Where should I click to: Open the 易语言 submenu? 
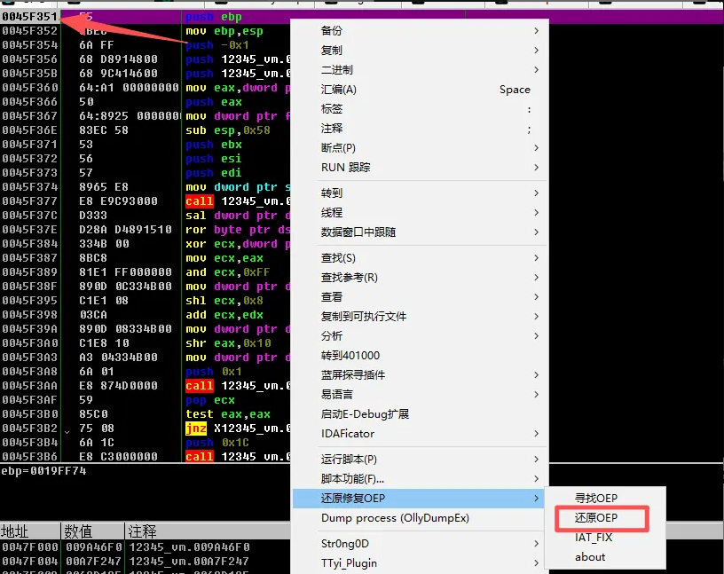point(420,395)
